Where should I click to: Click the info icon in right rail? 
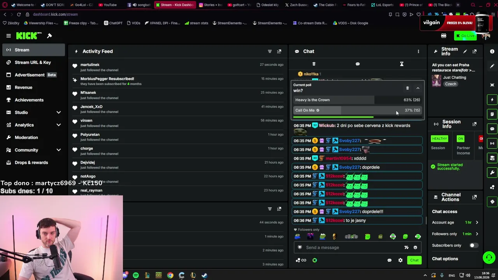[x=492, y=51]
